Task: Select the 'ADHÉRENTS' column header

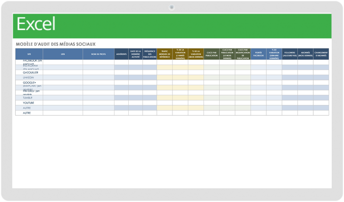Action: [121, 54]
